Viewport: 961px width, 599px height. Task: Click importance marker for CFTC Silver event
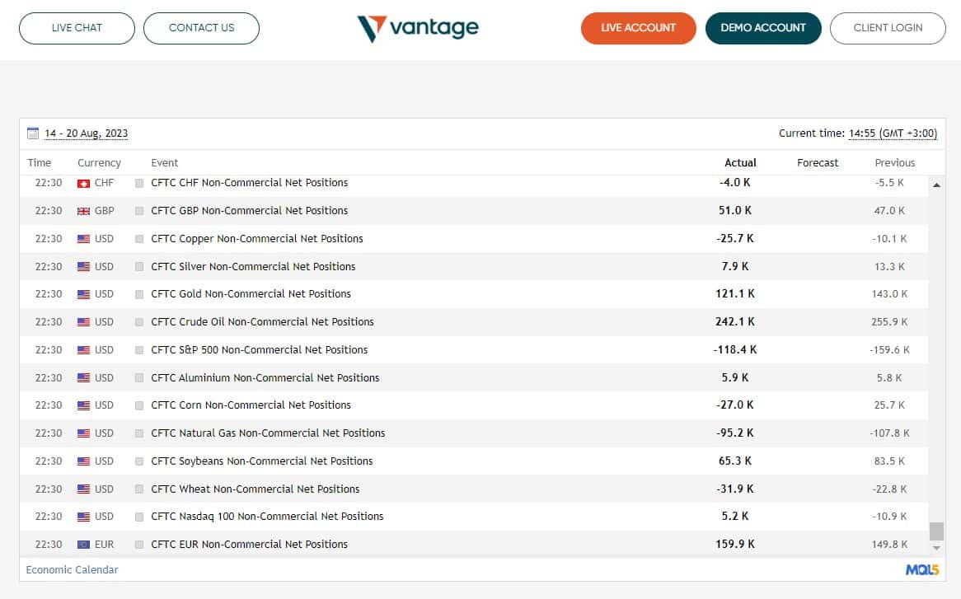click(139, 266)
